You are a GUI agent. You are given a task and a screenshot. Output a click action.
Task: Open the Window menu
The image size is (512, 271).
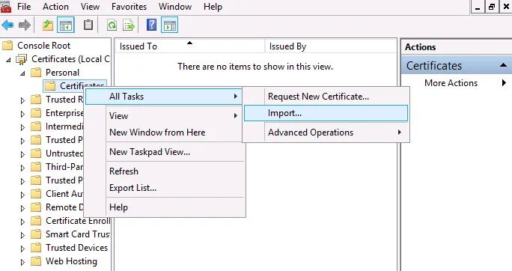tap(175, 7)
